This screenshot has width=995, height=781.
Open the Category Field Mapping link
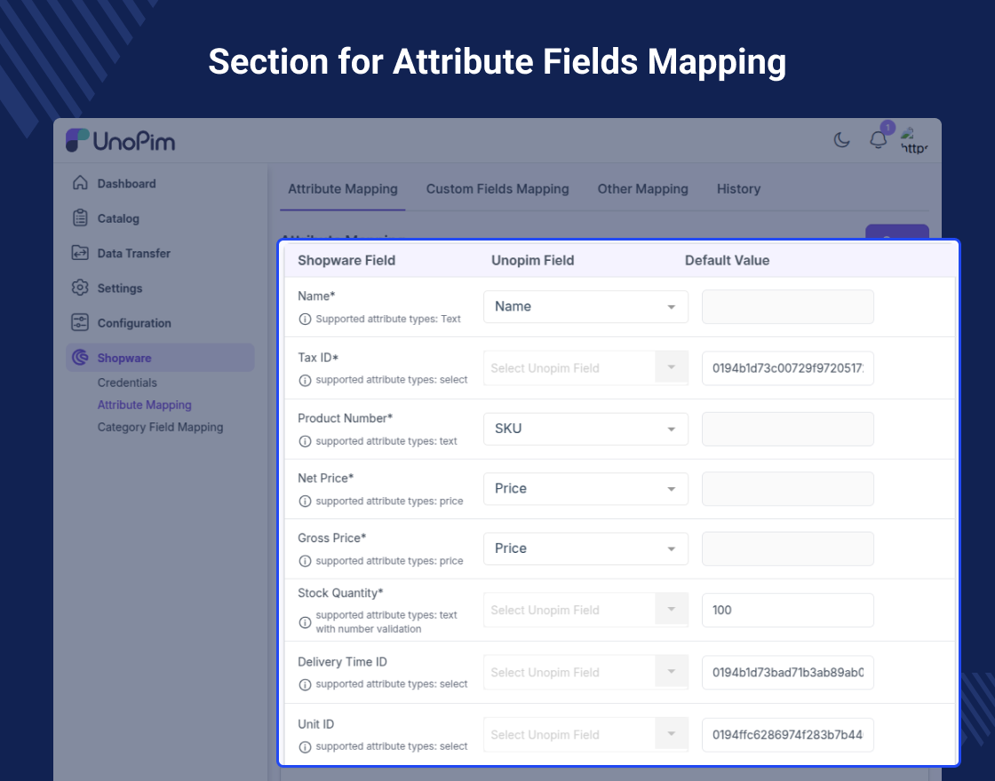pyautogui.click(x=160, y=427)
